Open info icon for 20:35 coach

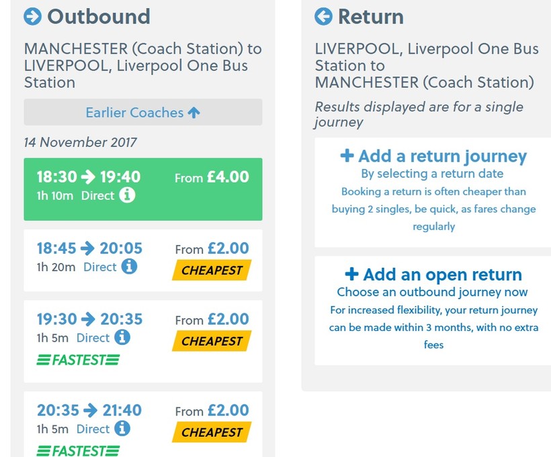click(122, 428)
